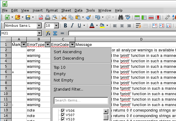Click the Sort arrows icon
176x121 pixels.
(168, 17)
